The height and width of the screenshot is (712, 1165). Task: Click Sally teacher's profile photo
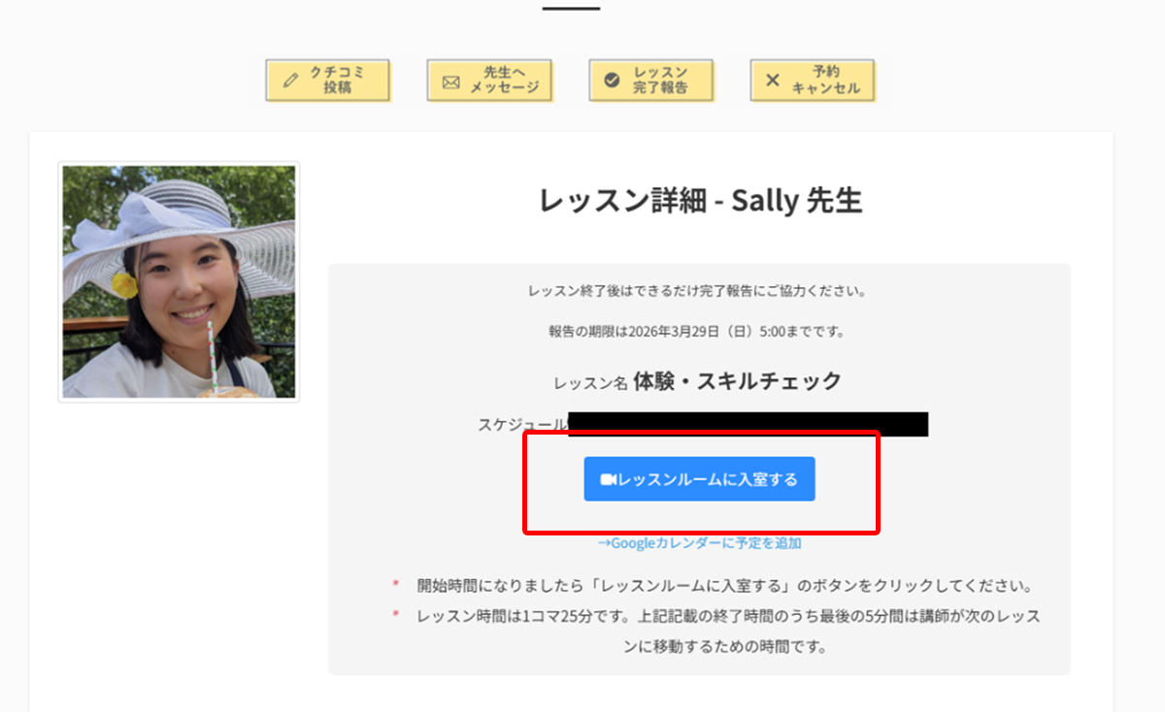[x=179, y=281]
